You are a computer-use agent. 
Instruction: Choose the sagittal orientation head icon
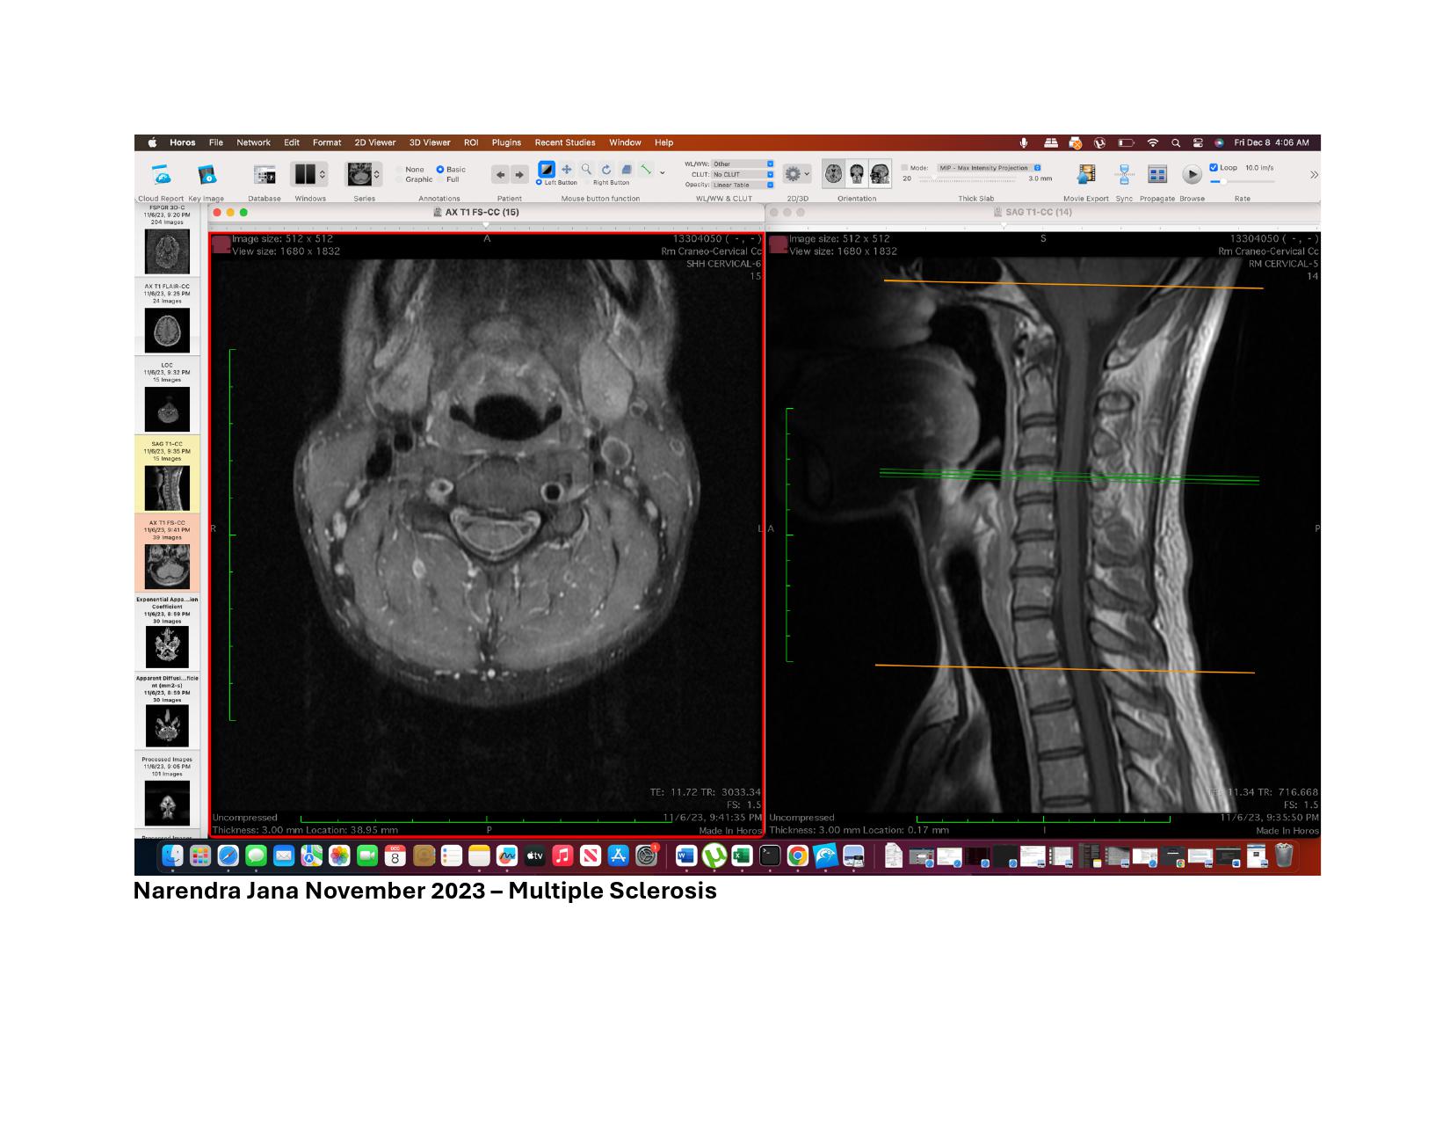pos(880,174)
